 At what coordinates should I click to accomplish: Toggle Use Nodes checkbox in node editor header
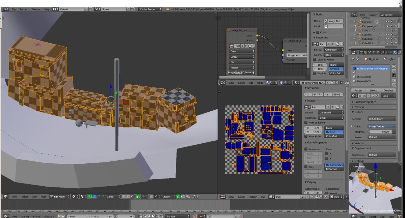click(x=342, y=83)
